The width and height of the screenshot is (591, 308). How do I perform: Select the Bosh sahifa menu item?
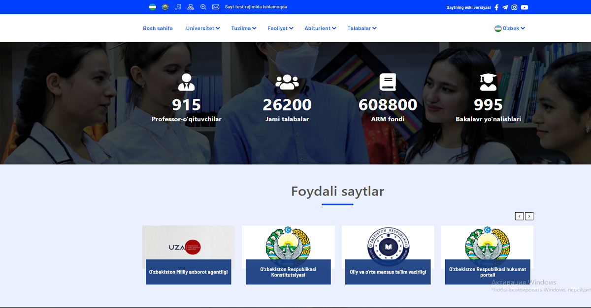point(158,28)
